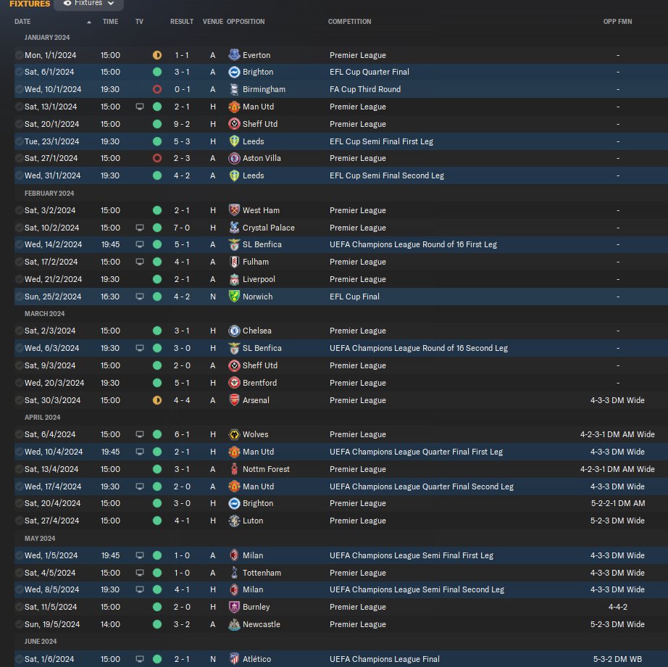
Task: Click the Tottenham club badge
Action: [x=234, y=573]
